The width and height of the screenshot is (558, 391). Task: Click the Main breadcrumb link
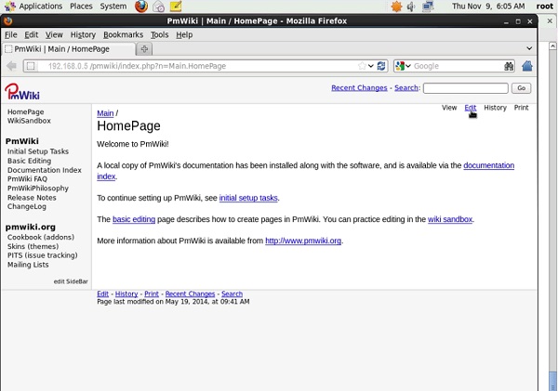click(x=105, y=113)
